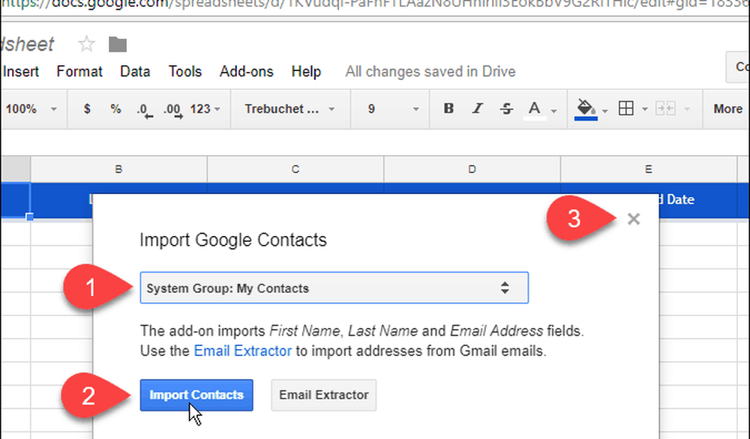Expand the System Group contacts selector
Screen dimensions: 750x439
pos(334,288)
